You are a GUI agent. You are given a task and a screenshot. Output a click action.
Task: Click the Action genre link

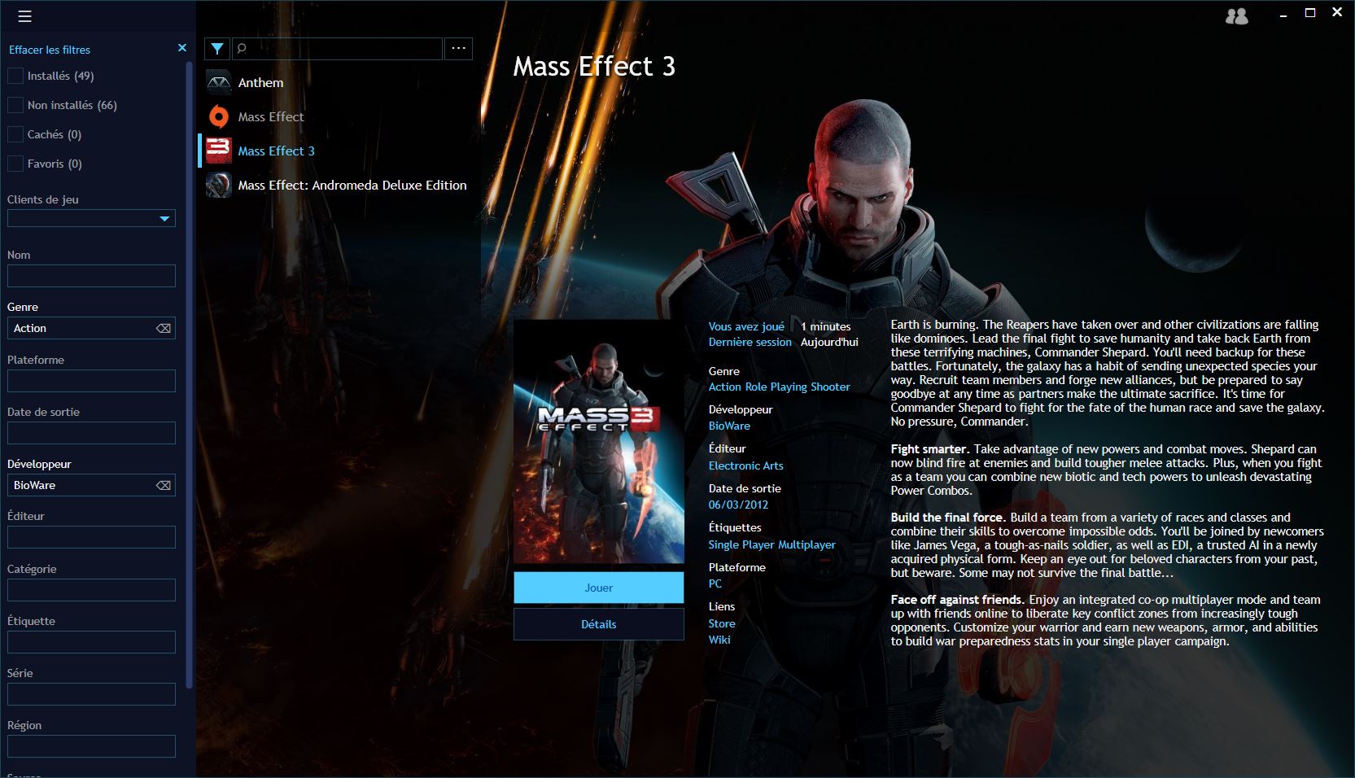724,387
